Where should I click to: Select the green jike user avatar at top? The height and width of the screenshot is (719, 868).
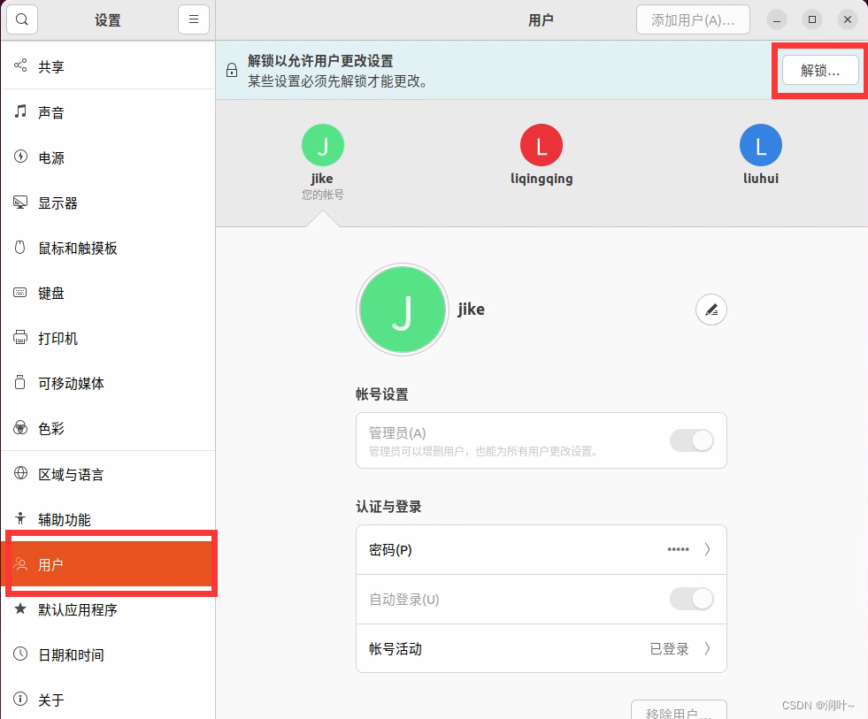[x=323, y=145]
